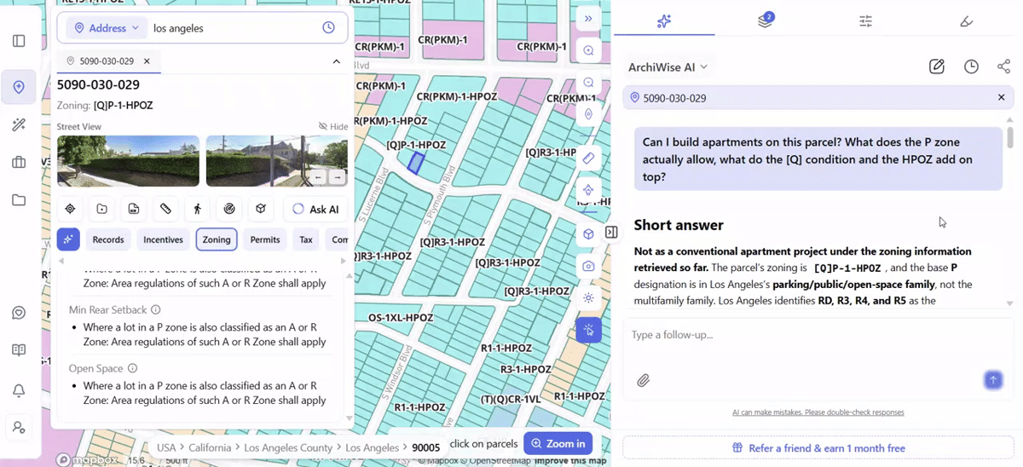Toggle map brightness sun icon
1023x467 pixels.
coord(588,298)
